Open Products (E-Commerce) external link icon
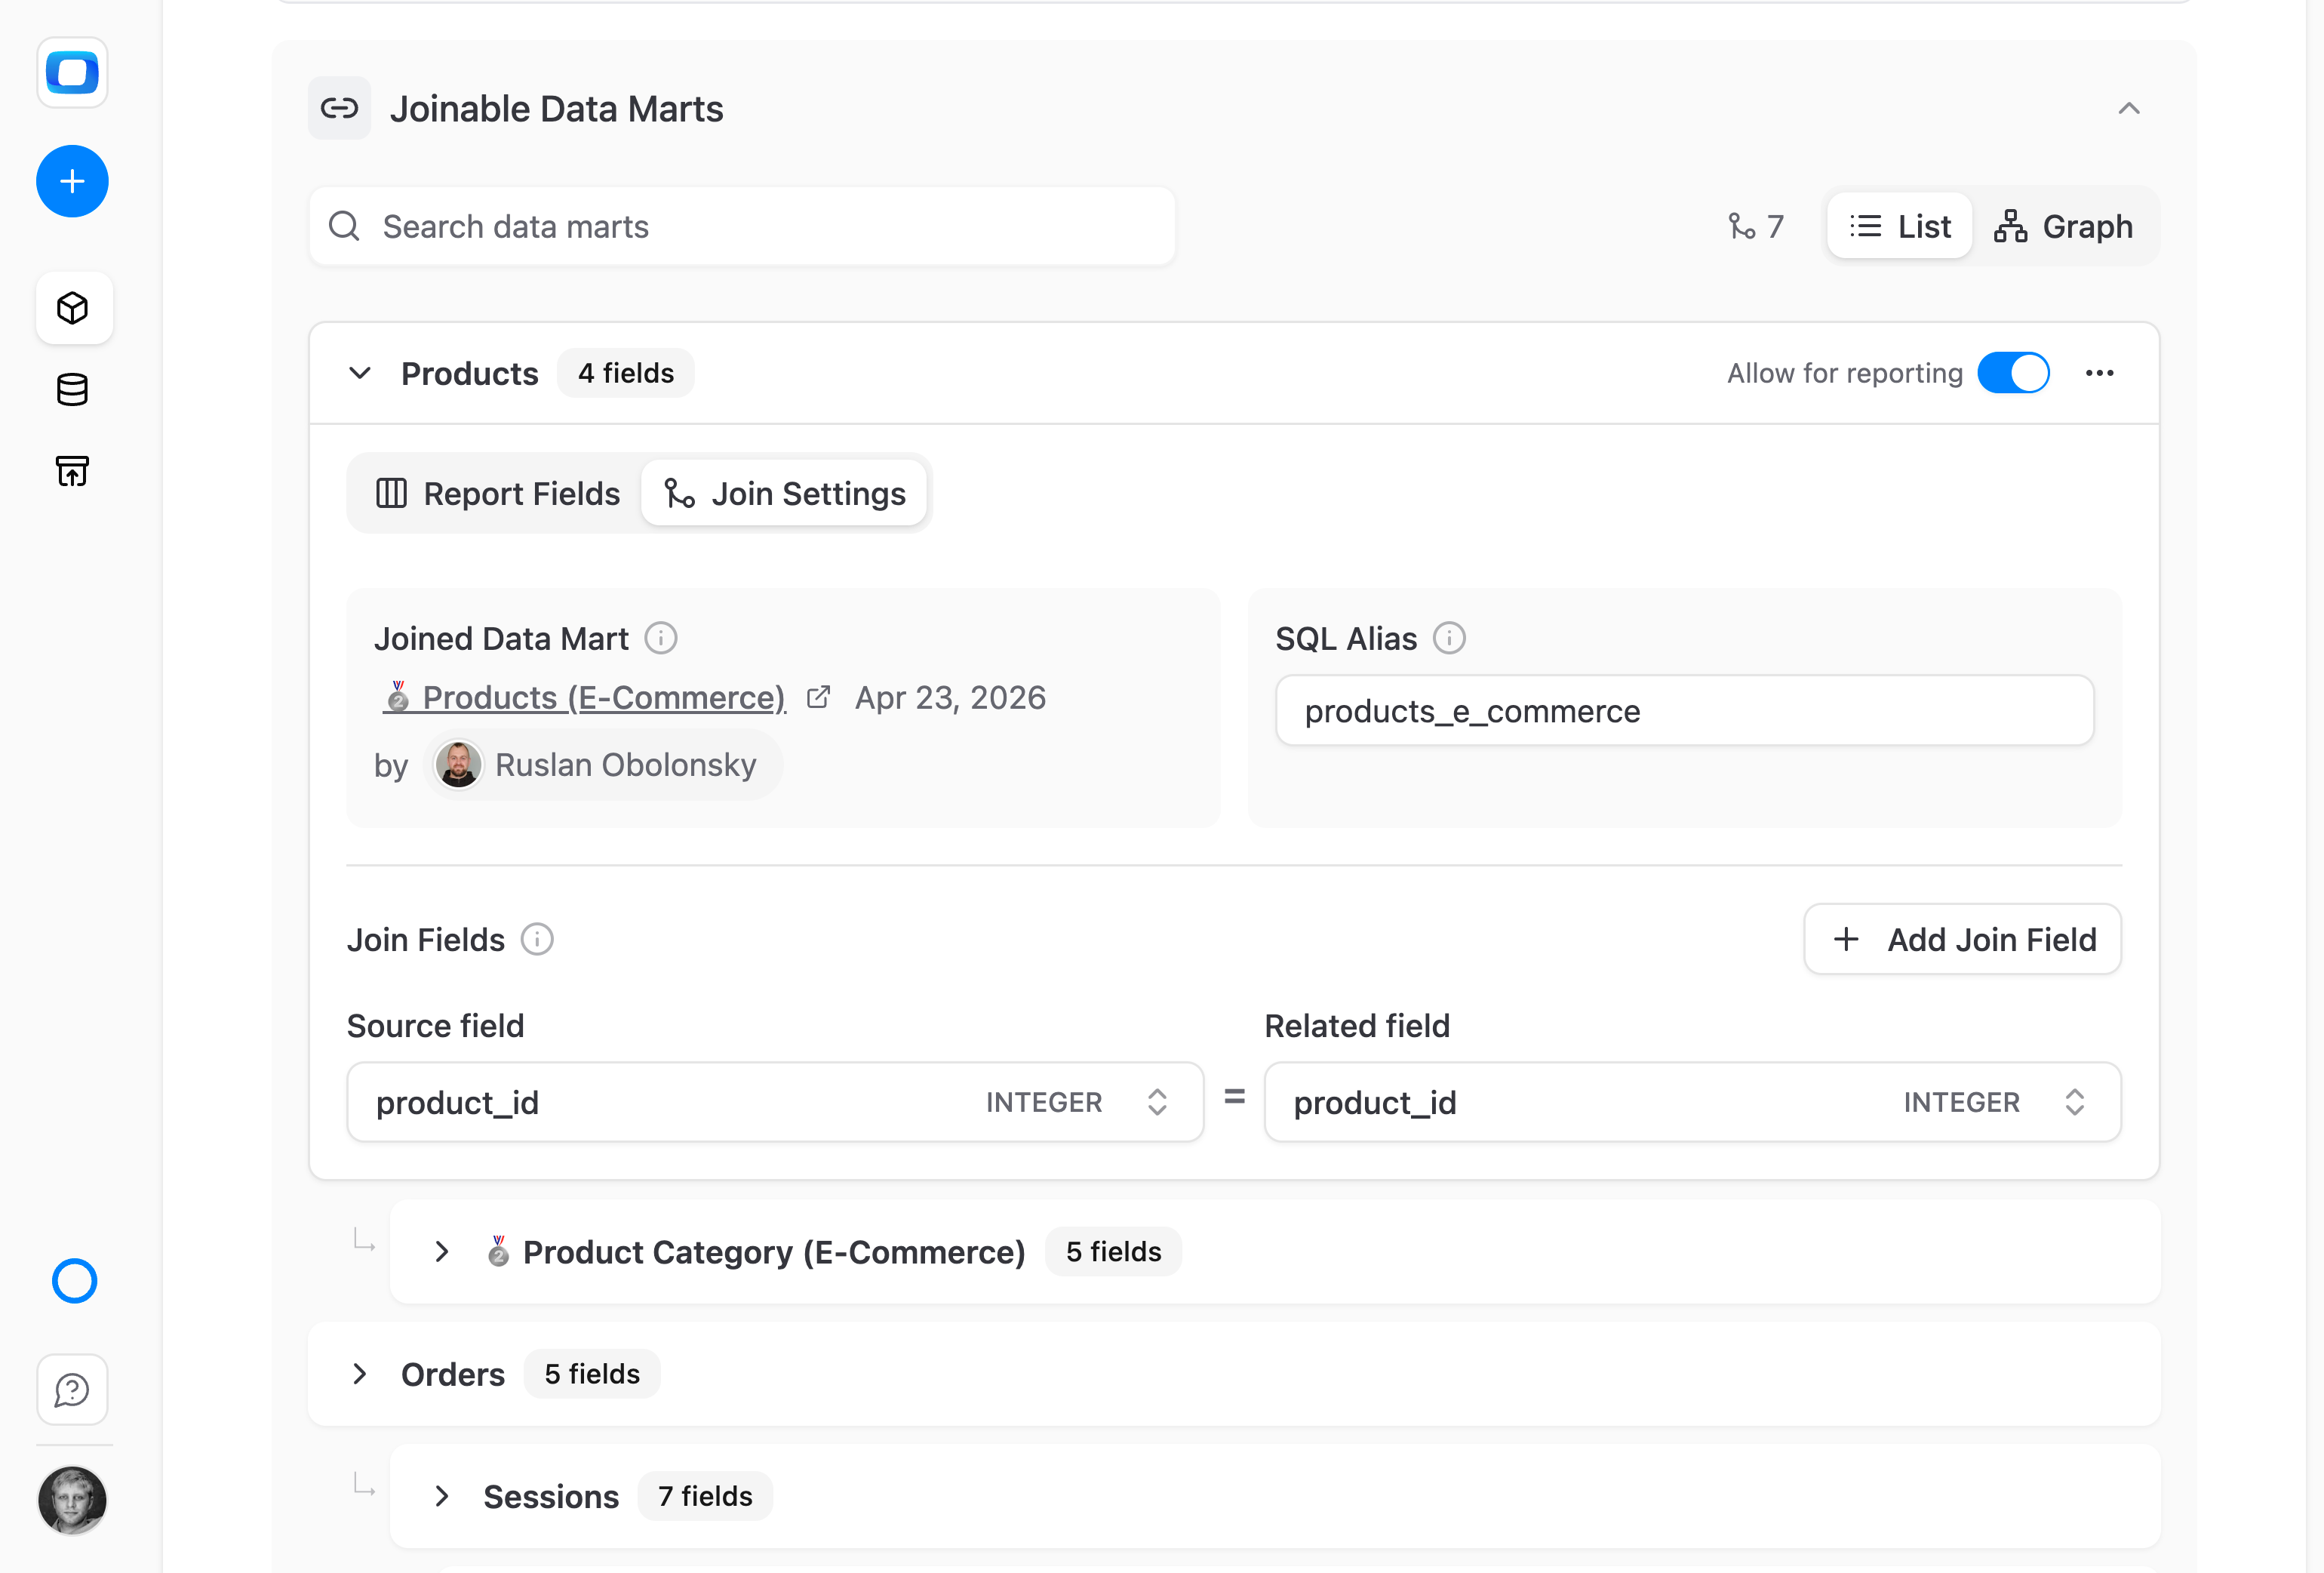 (818, 697)
